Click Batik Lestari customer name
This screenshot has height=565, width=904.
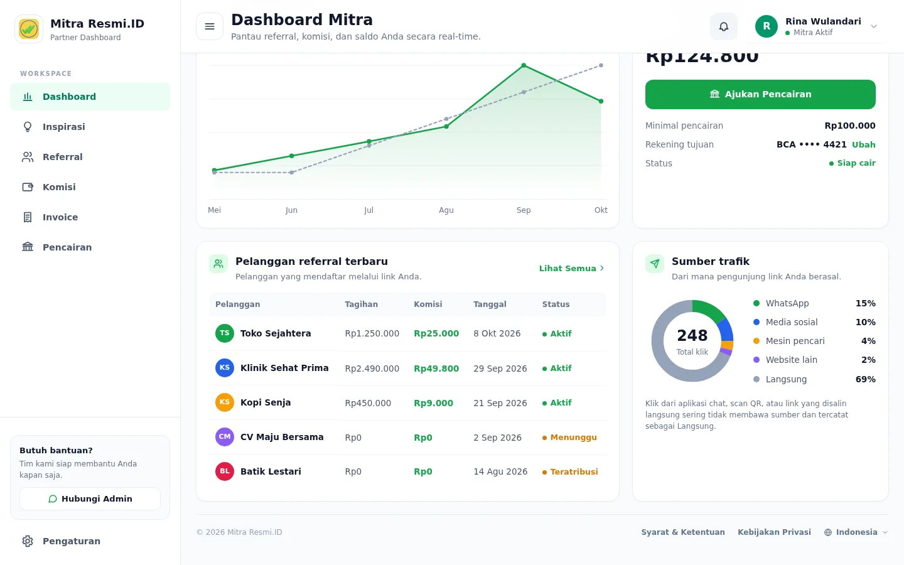pyautogui.click(x=271, y=471)
